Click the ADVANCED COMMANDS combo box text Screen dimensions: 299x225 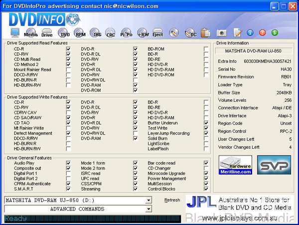pyautogui.click(x=77, y=209)
